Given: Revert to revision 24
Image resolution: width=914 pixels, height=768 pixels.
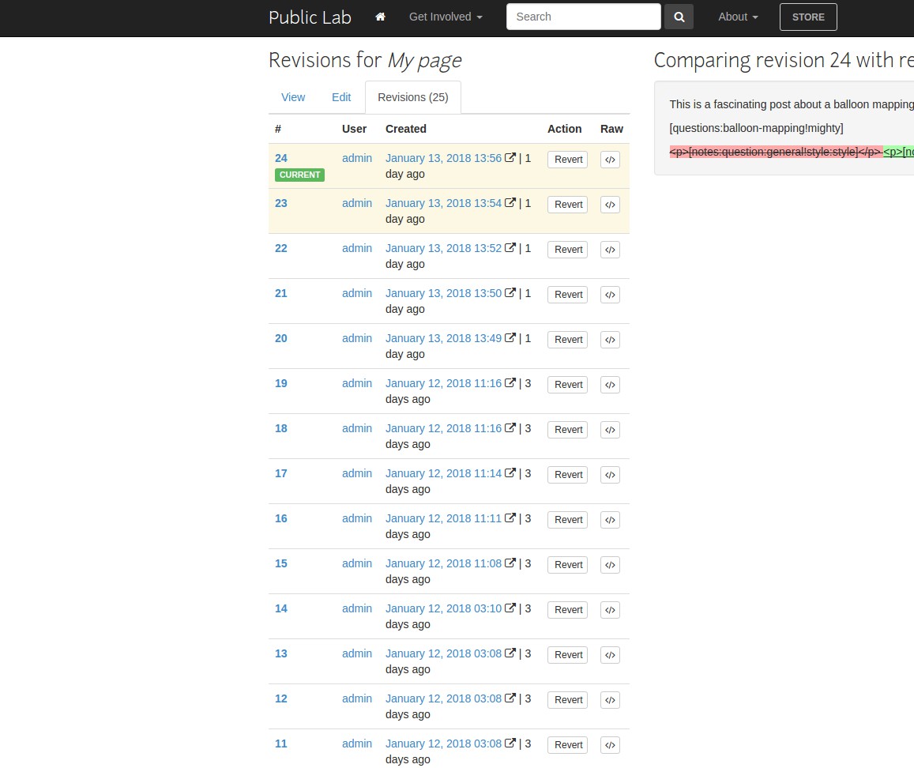Looking at the screenshot, I should (568, 160).
